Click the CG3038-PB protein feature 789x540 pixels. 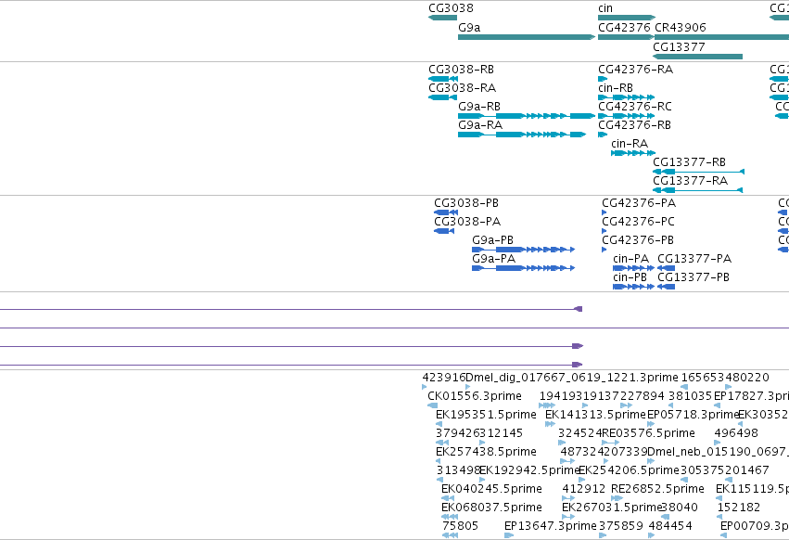click(446, 212)
